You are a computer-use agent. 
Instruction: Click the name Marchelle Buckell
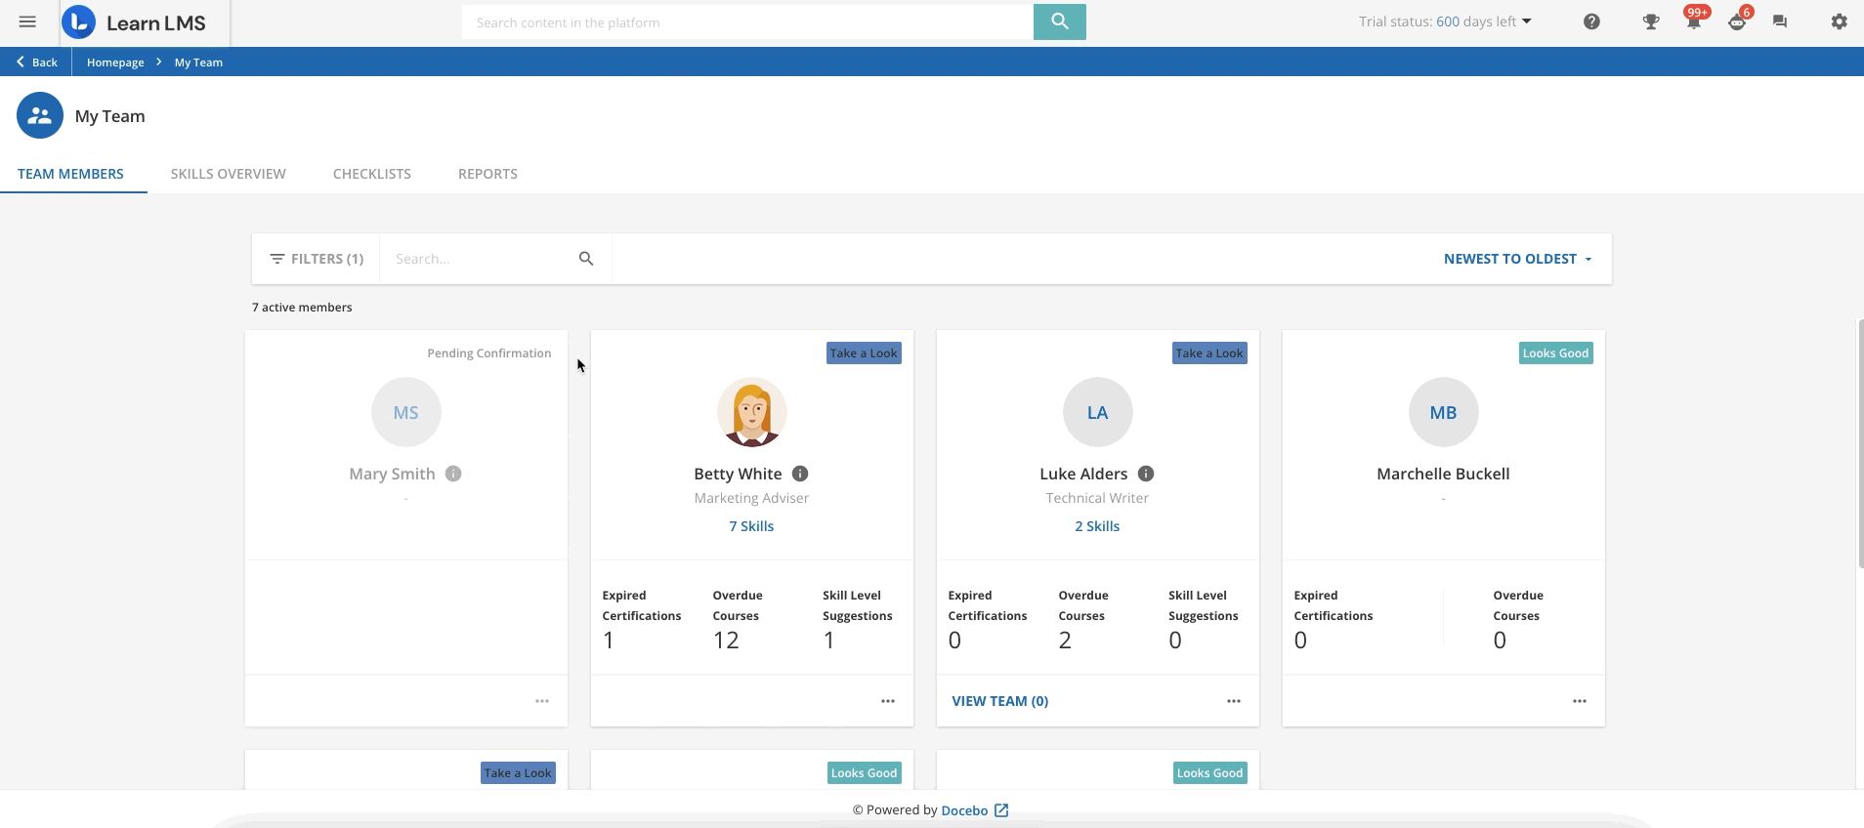pyautogui.click(x=1443, y=474)
